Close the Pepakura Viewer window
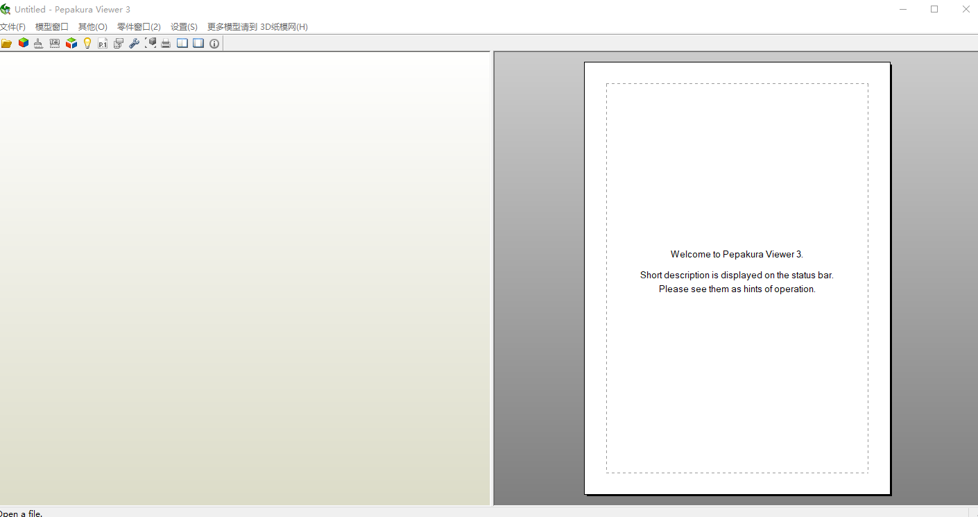 click(x=966, y=9)
